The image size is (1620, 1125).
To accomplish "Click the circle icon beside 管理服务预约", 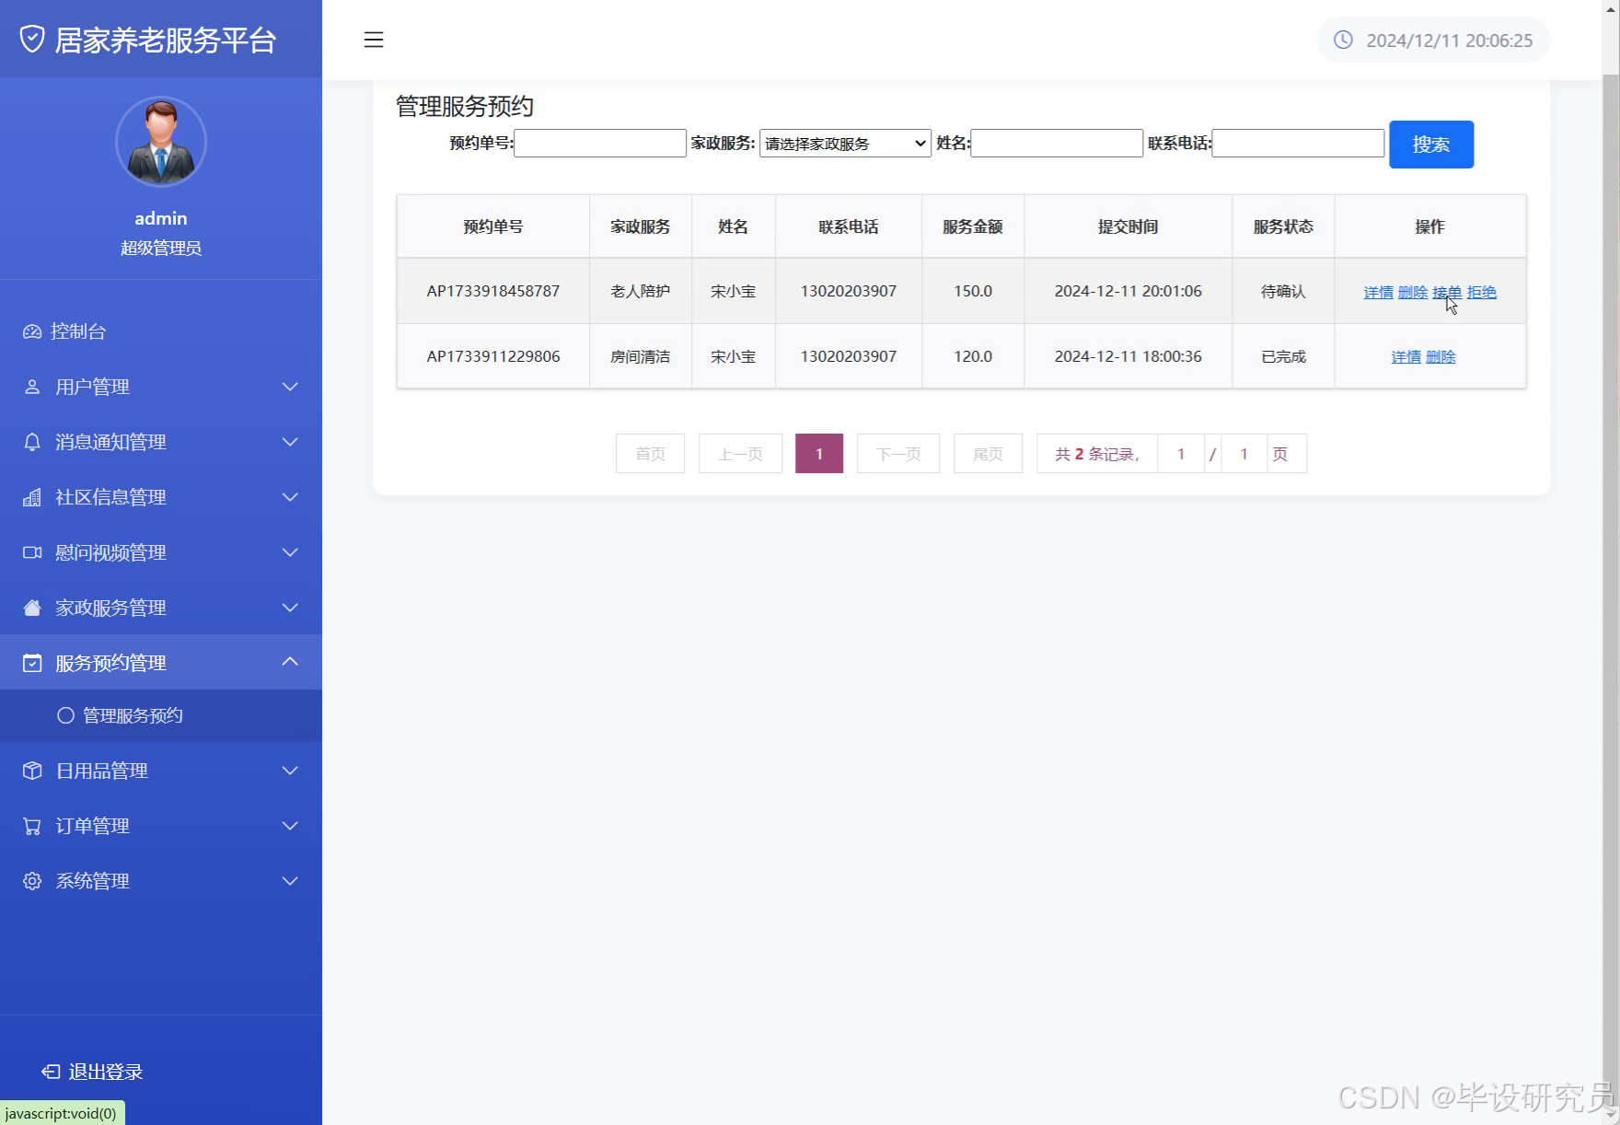I will [65, 715].
